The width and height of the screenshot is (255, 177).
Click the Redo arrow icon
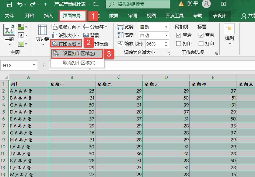pos(32,4)
